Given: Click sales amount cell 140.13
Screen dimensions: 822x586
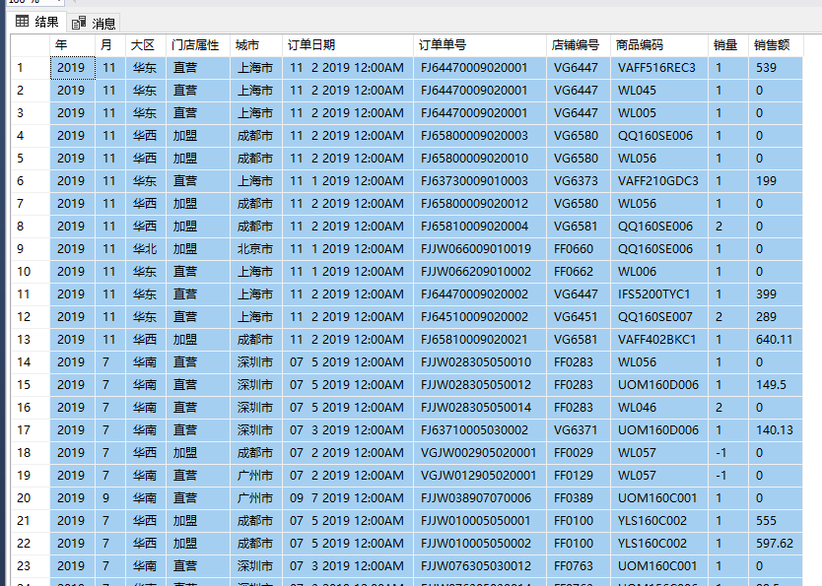Looking at the screenshot, I should click(774, 430).
